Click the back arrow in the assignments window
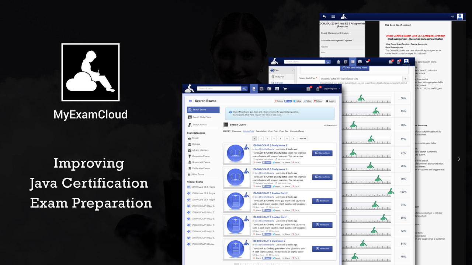Viewport: 472px width, 265px height. click(324, 17)
